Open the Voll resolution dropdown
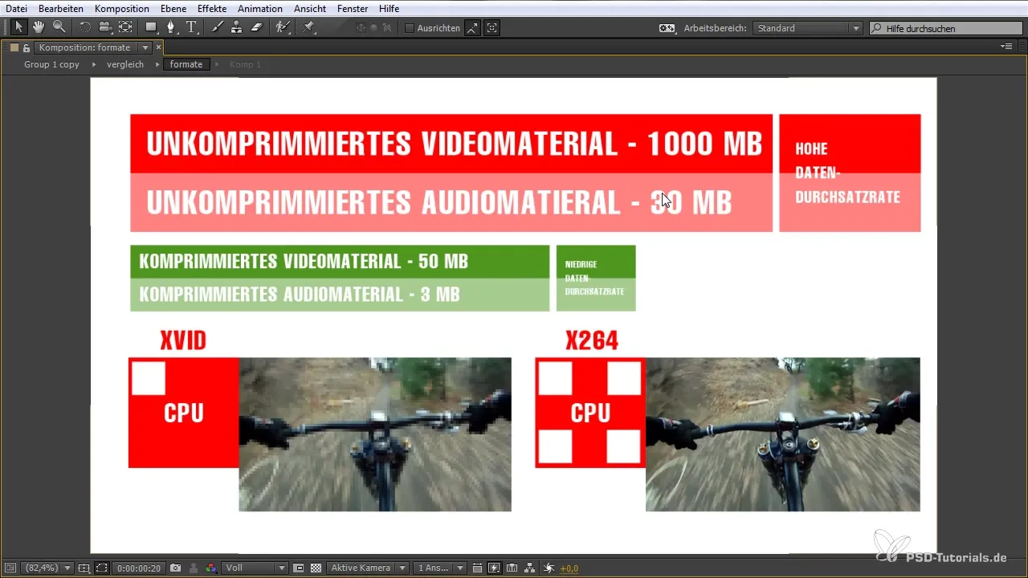This screenshot has width=1028, height=578. [x=255, y=568]
